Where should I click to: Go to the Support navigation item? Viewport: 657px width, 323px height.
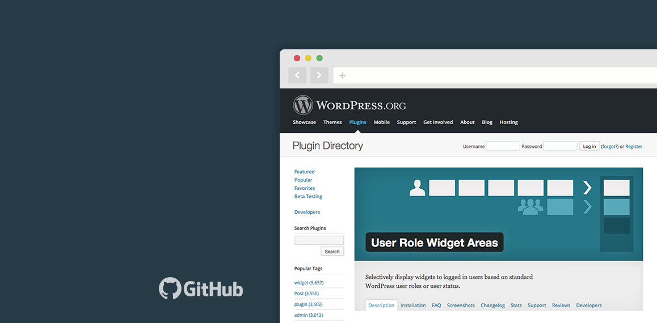point(406,122)
